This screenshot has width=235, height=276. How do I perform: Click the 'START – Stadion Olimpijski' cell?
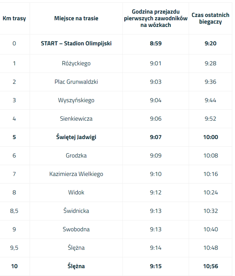tap(76, 44)
